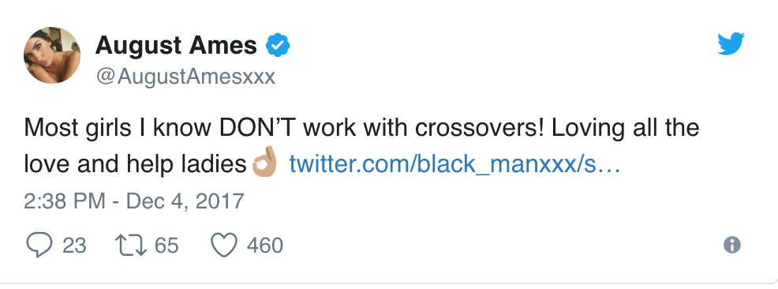Click the 2:38 PM time in the timestamp
Viewport: 778px width, 289px height.
click(x=65, y=201)
